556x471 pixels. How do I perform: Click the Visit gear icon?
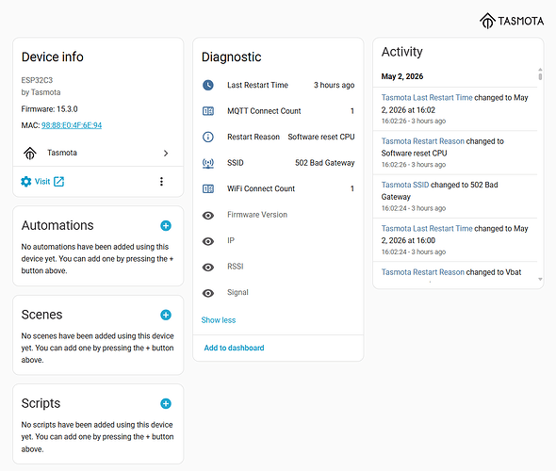click(x=25, y=182)
